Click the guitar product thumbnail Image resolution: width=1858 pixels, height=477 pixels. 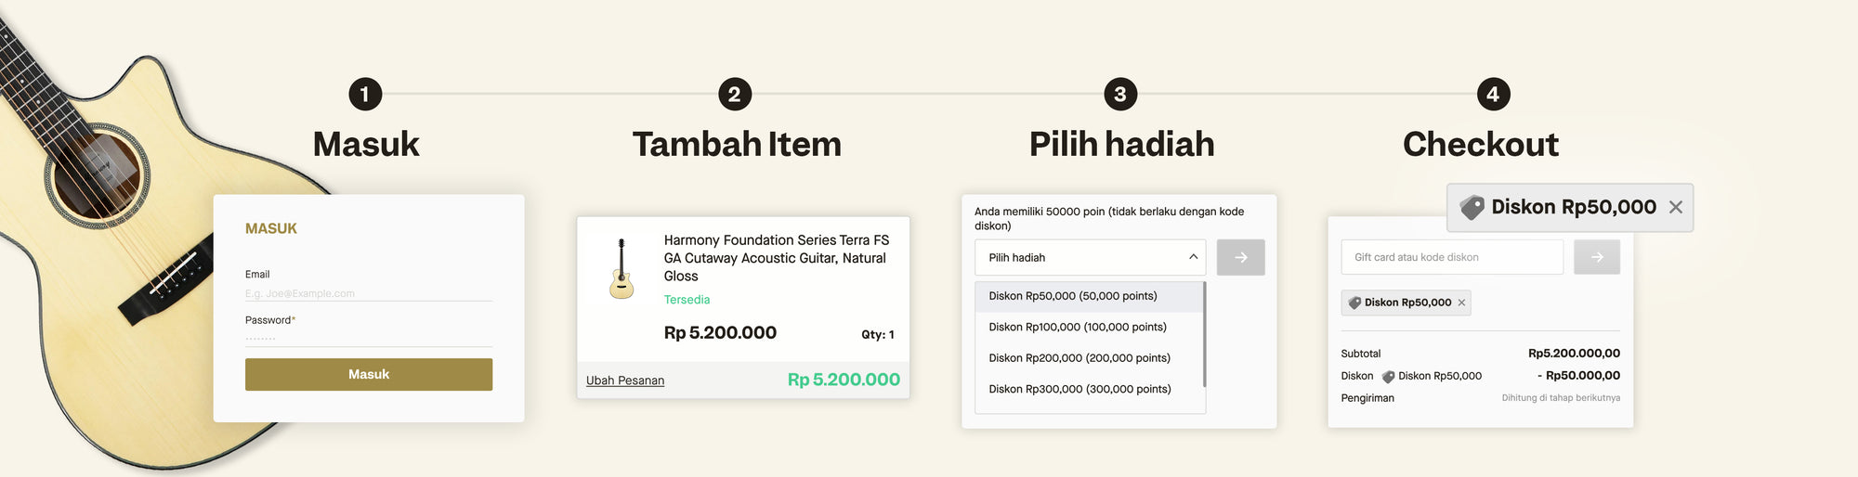coord(622,269)
